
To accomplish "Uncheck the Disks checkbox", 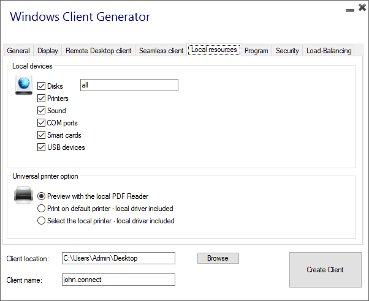I will (x=42, y=86).
